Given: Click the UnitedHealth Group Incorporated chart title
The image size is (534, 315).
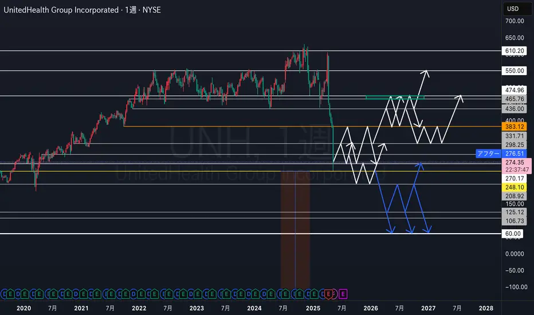Looking at the screenshot, I should (61, 10).
